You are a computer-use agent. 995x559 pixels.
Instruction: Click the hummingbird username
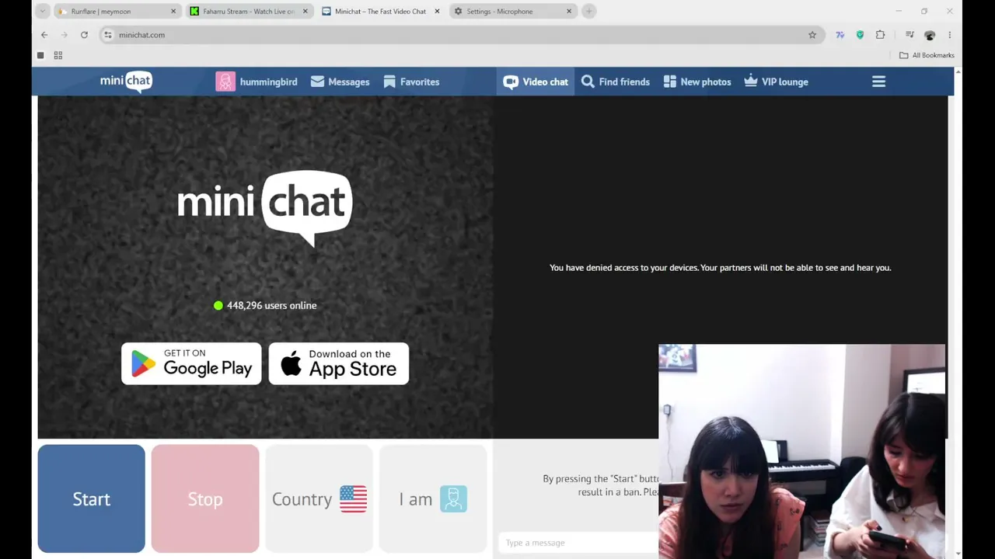pyautogui.click(x=268, y=82)
